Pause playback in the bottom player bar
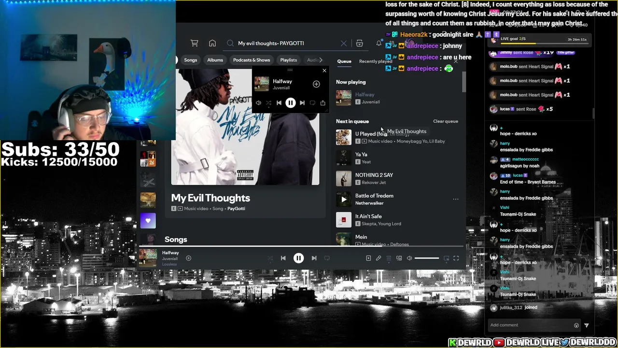The width and height of the screenshot is (618, 348). (x=298, y=258)
